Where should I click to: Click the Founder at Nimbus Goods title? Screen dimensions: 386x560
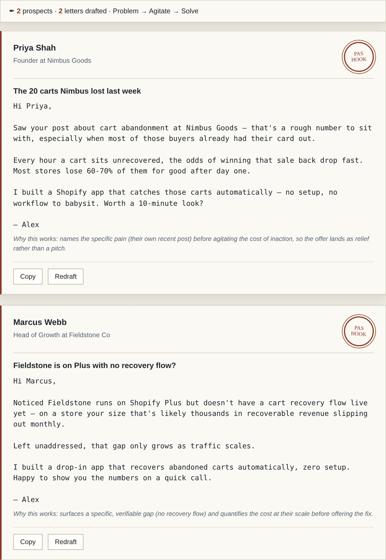tap(52, 61)
